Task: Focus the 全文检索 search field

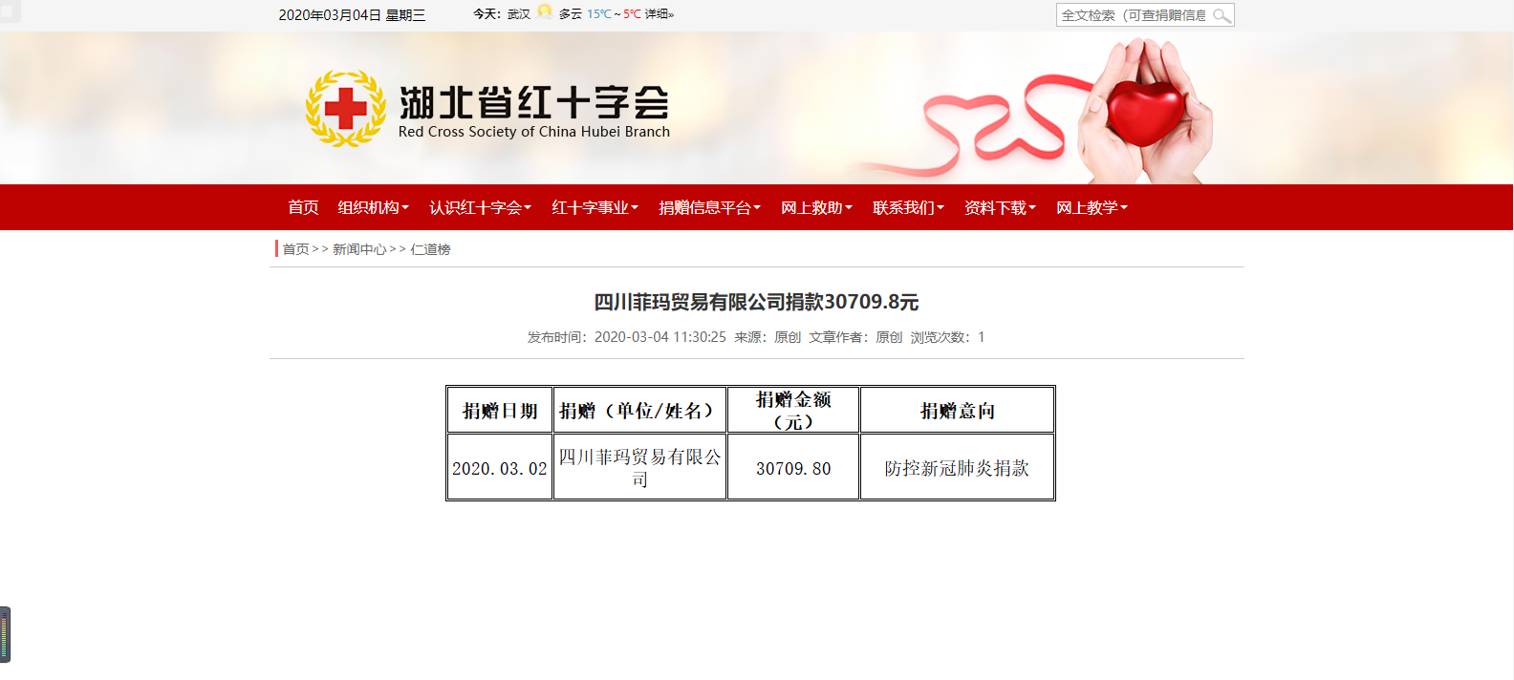Action: 1133,15
